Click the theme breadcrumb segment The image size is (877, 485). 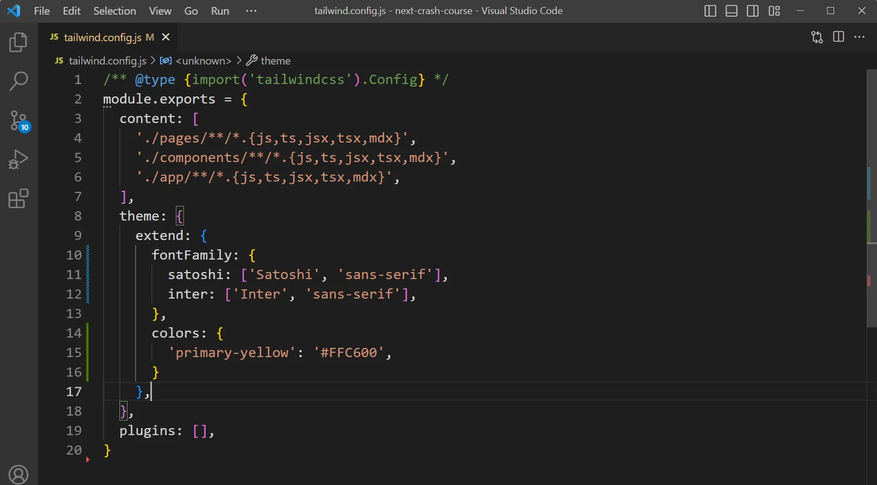pyautogui.click(x=276, y=61)
